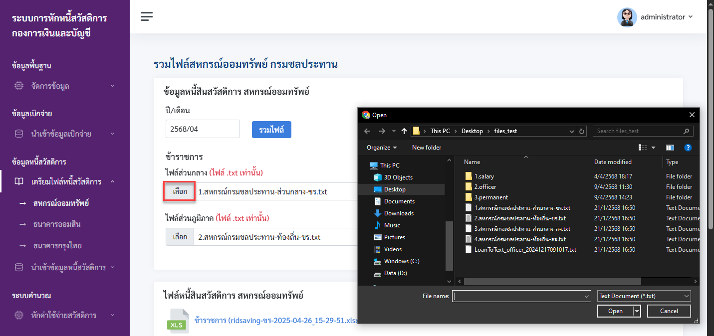
Task: Focus the Search files_test box
Action: click(x=643, y=131)
